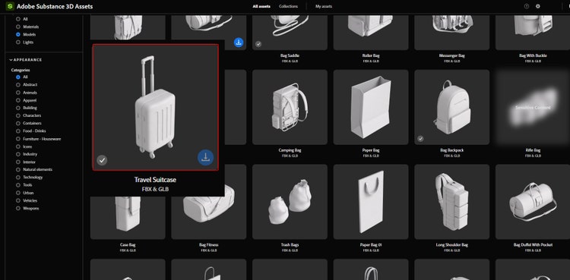Pick the Building category radio
570x280 pixels.
coord(18,108)
